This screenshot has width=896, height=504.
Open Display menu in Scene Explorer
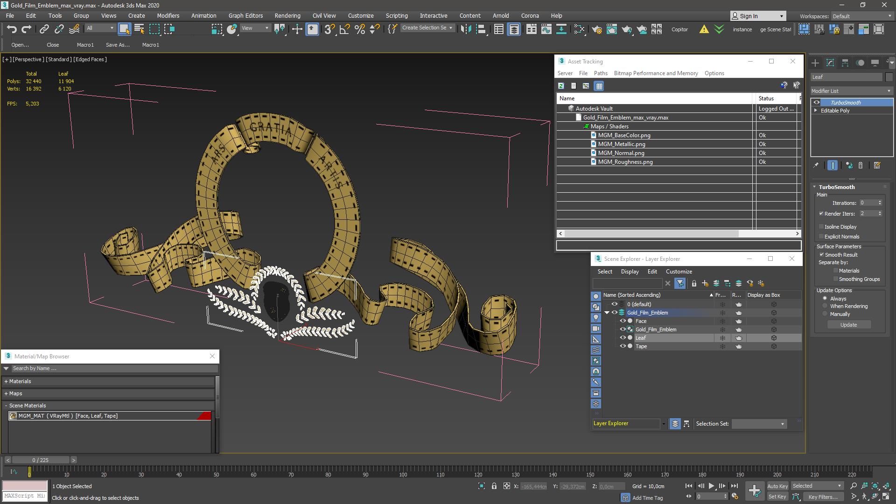click(x=630, y=272)
